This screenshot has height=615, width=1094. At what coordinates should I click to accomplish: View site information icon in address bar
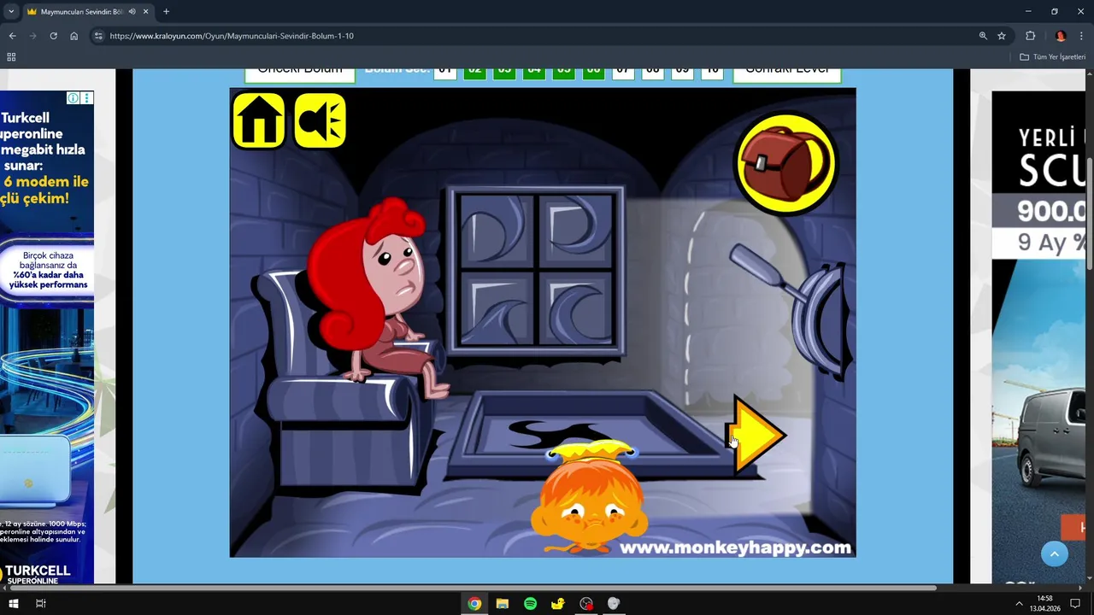point(98,36)
